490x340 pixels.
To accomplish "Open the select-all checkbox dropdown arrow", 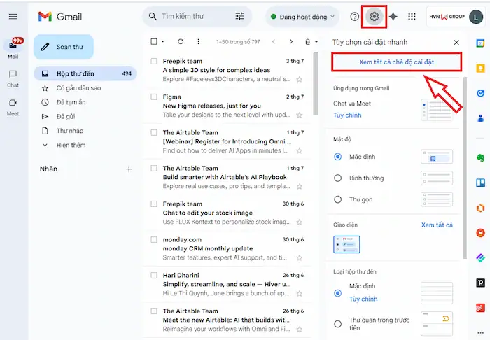I will 164,42.
